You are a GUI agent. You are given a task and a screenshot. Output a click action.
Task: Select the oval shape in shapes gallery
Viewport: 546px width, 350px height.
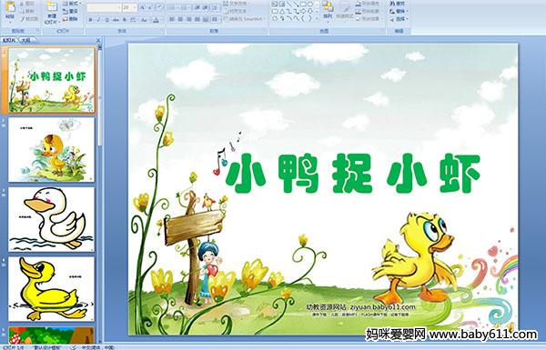tap(310, 5)
